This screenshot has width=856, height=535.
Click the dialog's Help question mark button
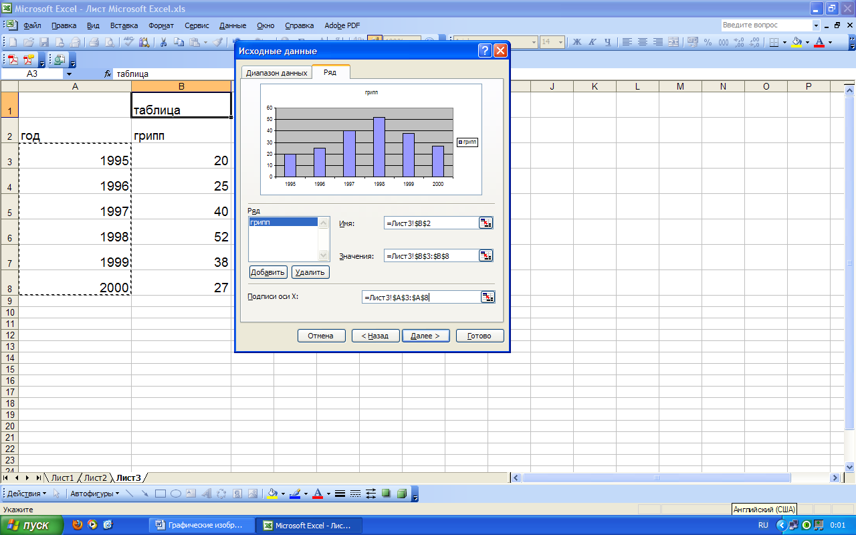tap(485, 51)
